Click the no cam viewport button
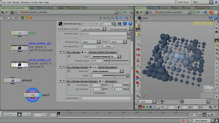219x123 pixels. coord(208,24)
